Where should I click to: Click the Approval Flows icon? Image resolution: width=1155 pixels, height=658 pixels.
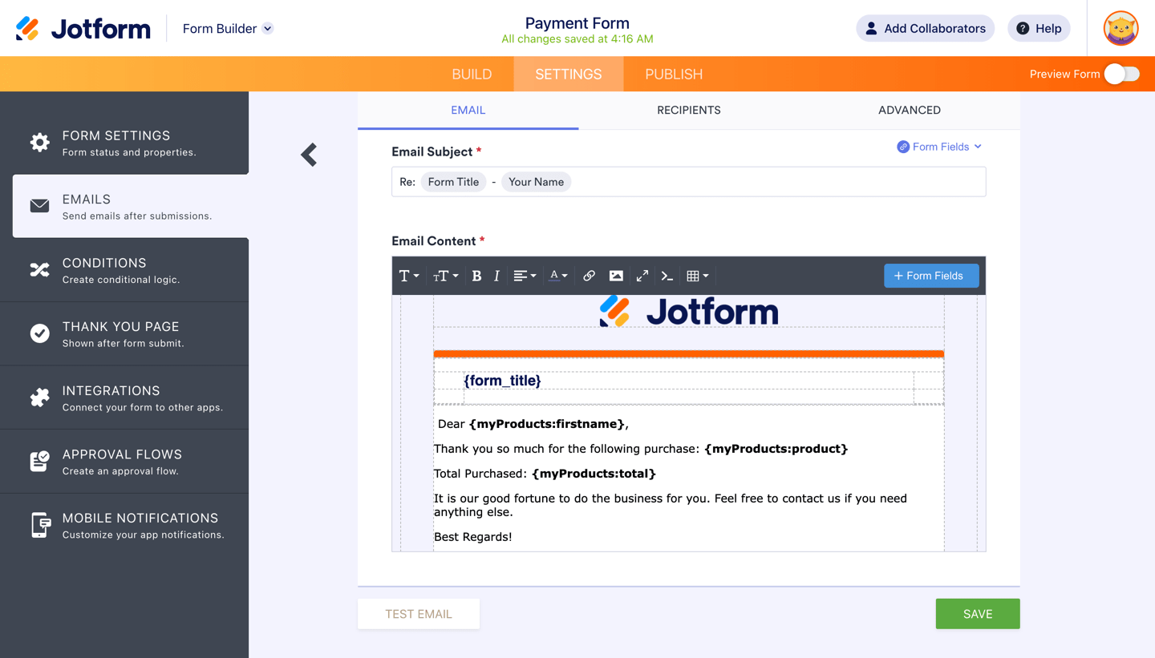coord(39,461)
